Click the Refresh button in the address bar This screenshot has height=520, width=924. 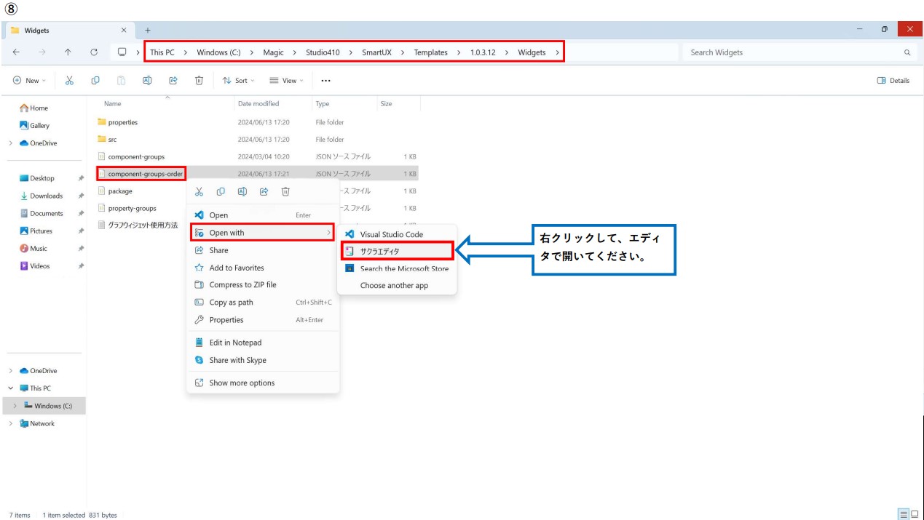pos(94,52)
